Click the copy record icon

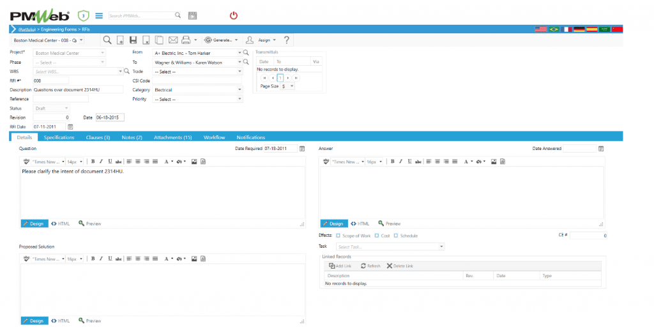[159, 40]
